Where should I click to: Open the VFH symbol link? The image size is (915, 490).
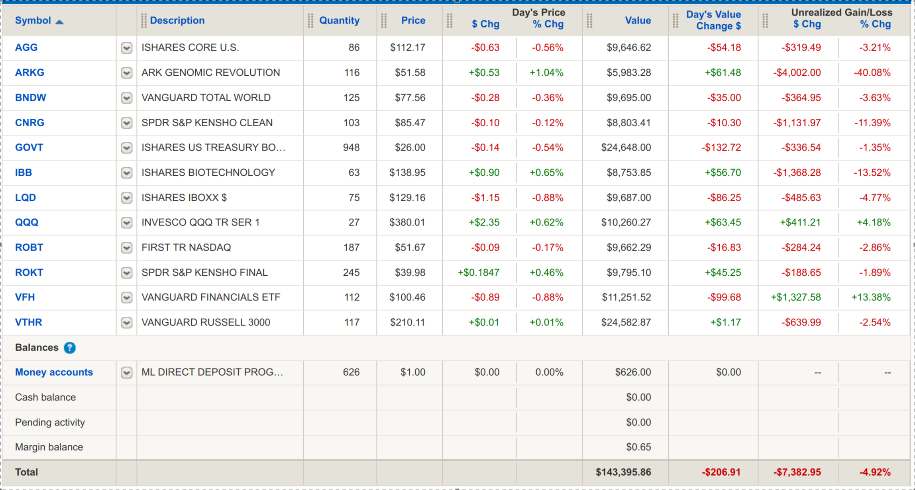tap(25, 298)
